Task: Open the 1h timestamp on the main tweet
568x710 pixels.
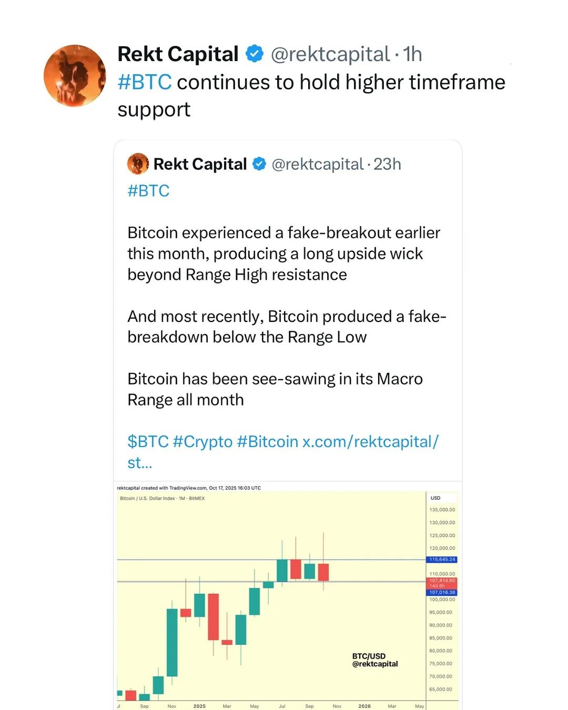Action: (411, 53)
